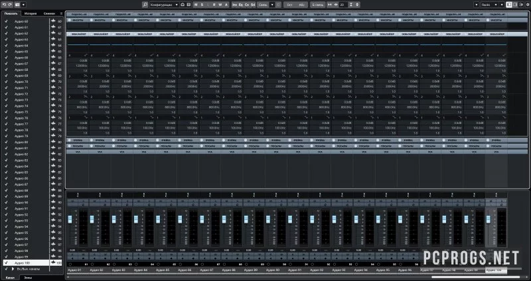Toggle visibility checkmark for Аудио 65

coord(6,52)
